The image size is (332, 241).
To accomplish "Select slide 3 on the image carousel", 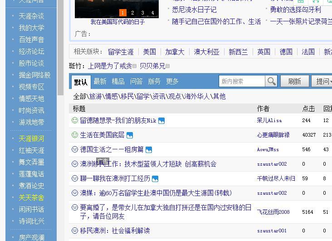I will point(143,13).
